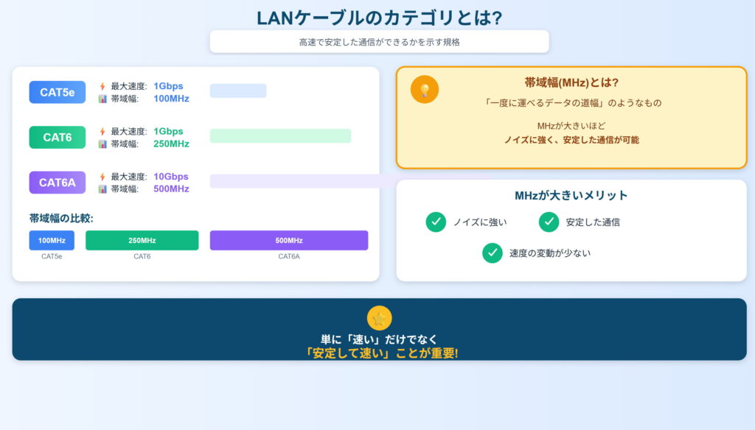This screenshot has height=430, width=755.
Task: Click the subtitle box under the main title
Action: point(379,42)
